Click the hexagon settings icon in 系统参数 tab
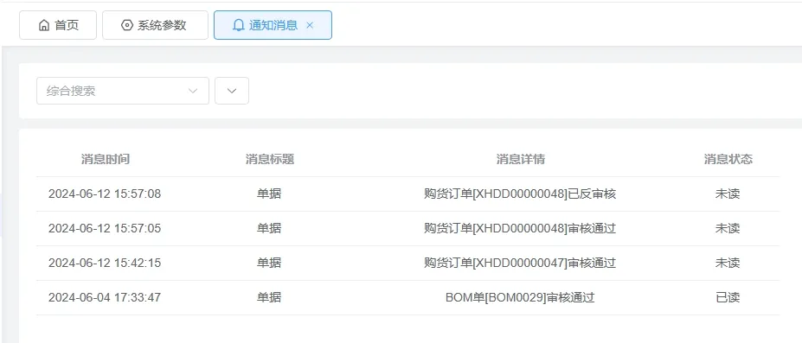Viewport: 802px width, 343px height. (x=127, y=25)
